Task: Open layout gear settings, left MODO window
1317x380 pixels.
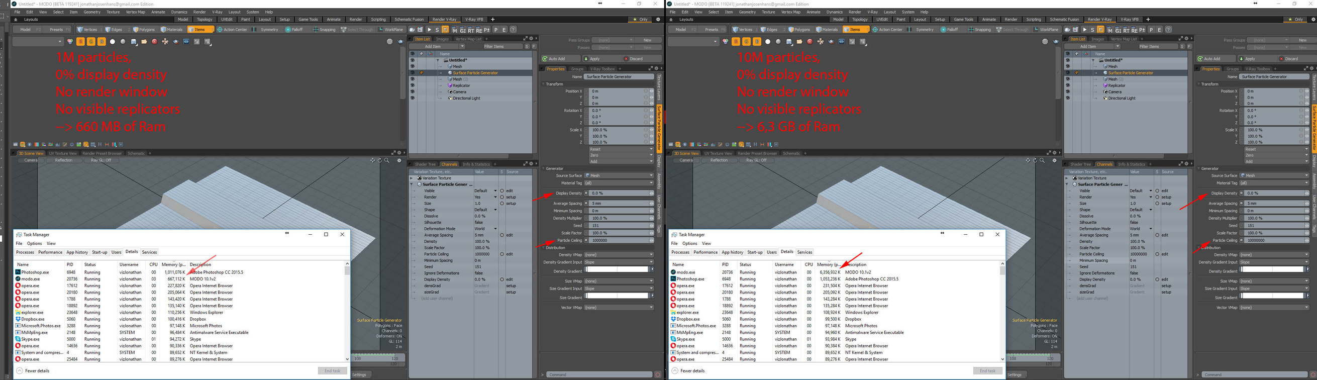Action: coord(658,20)
